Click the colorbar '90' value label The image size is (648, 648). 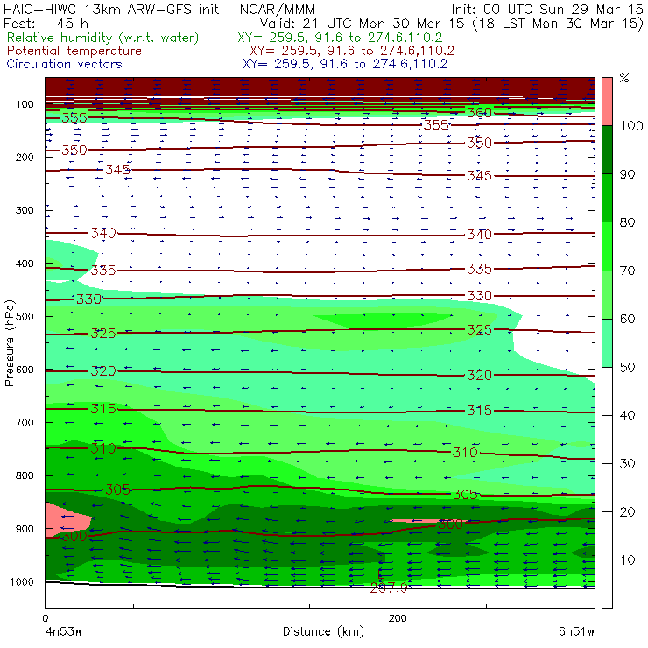tap(627, 174)
